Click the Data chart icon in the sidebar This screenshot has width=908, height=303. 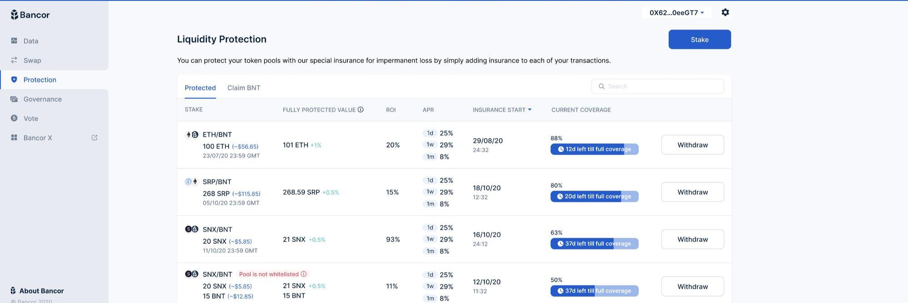(x=14, y=41)
